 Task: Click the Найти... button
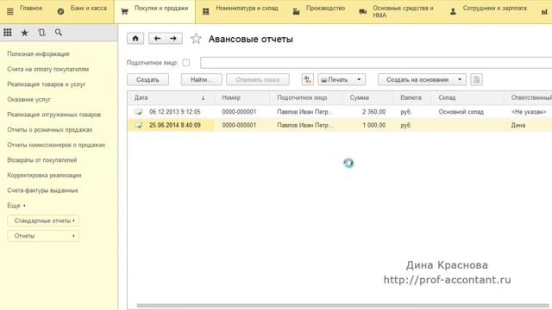pyautogui.click(x=201, y=80)
